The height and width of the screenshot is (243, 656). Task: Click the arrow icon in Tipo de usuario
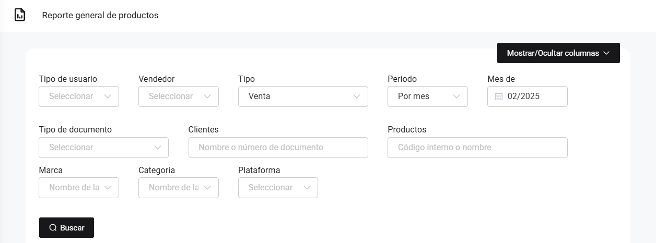108,96
